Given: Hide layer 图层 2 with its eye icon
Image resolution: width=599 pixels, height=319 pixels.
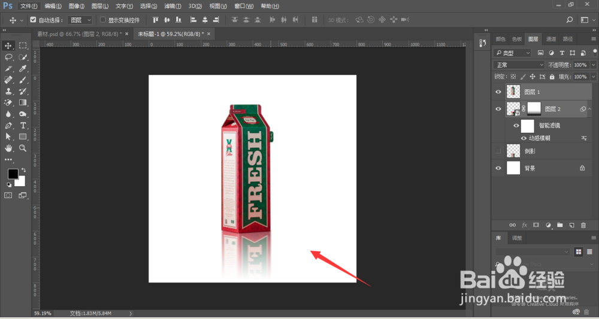Looking at the screenshot, I should click(498, 109).
